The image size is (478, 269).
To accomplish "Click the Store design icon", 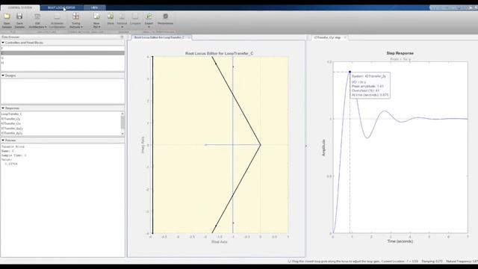I will (111, 16).
